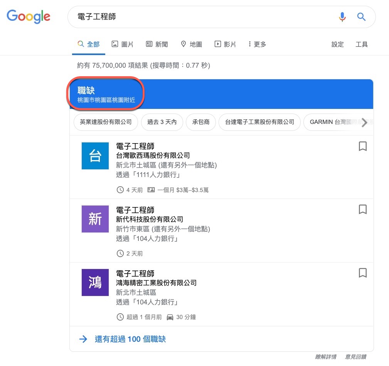
Task: Go to the 影片 tab
Action: [x=225, y=44]
